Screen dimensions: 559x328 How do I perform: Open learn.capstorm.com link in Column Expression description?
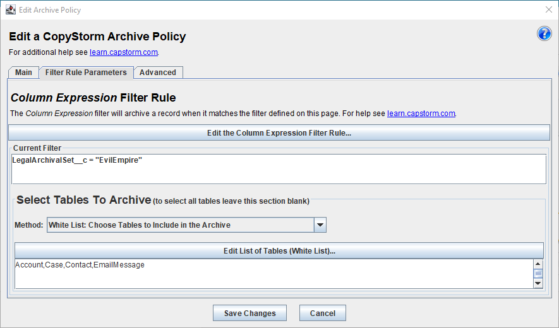(x=421, y=114)
